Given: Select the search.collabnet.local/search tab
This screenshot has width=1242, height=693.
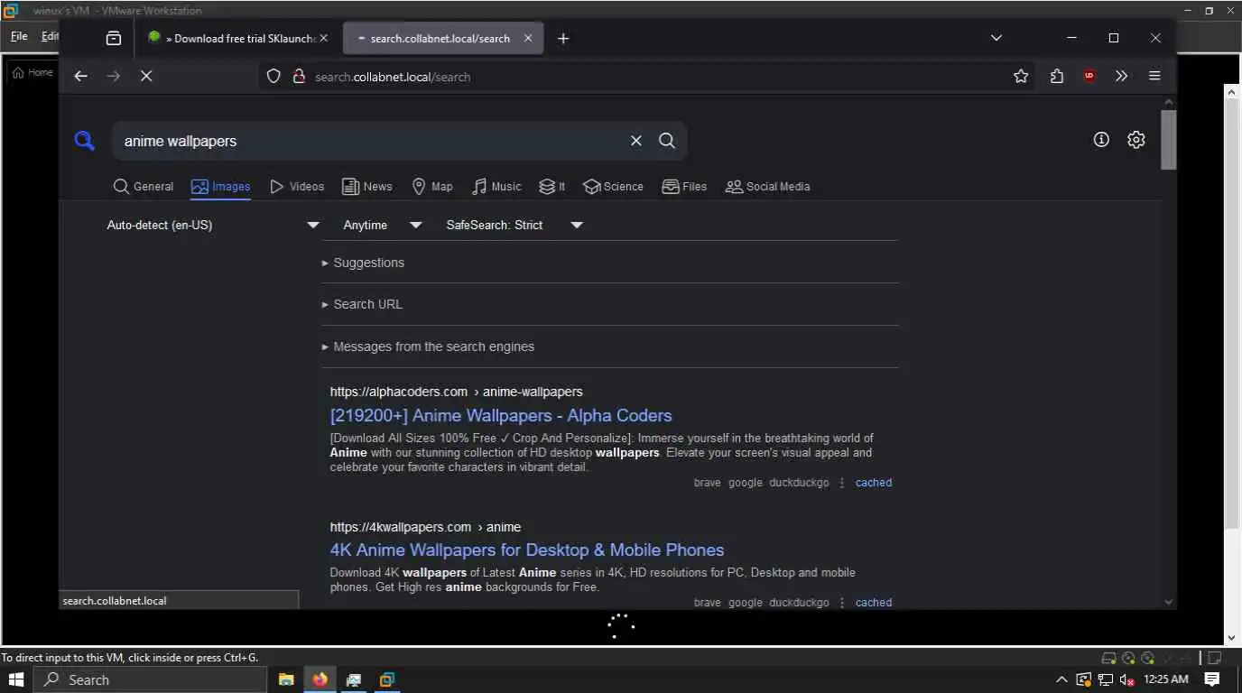Looking at the screenshot, I should point(443,38).
